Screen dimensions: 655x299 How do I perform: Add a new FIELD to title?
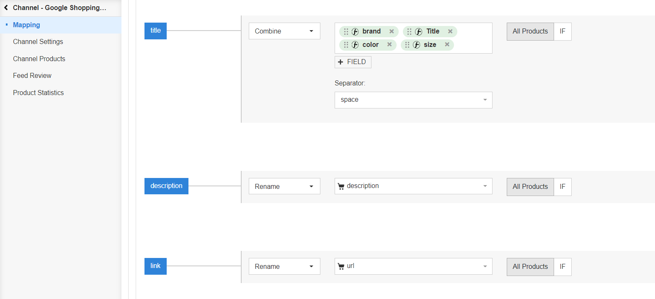(x=353, y=62)
